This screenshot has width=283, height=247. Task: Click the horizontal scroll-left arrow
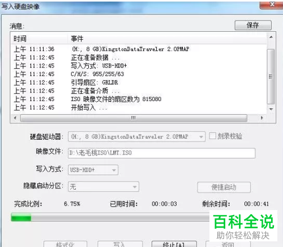(x=15, y=118)
